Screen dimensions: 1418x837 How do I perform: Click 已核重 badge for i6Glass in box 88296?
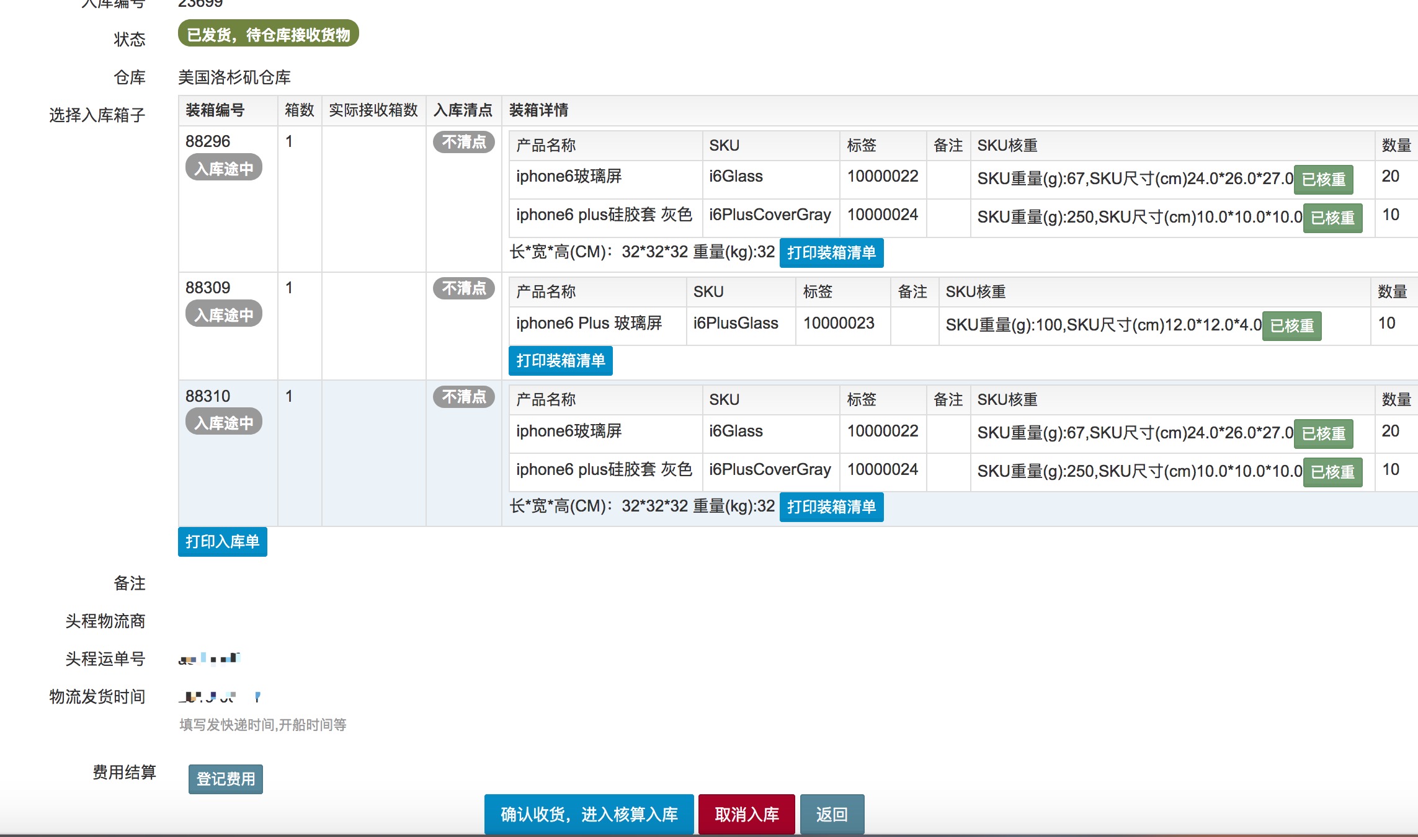point(1323,180)
